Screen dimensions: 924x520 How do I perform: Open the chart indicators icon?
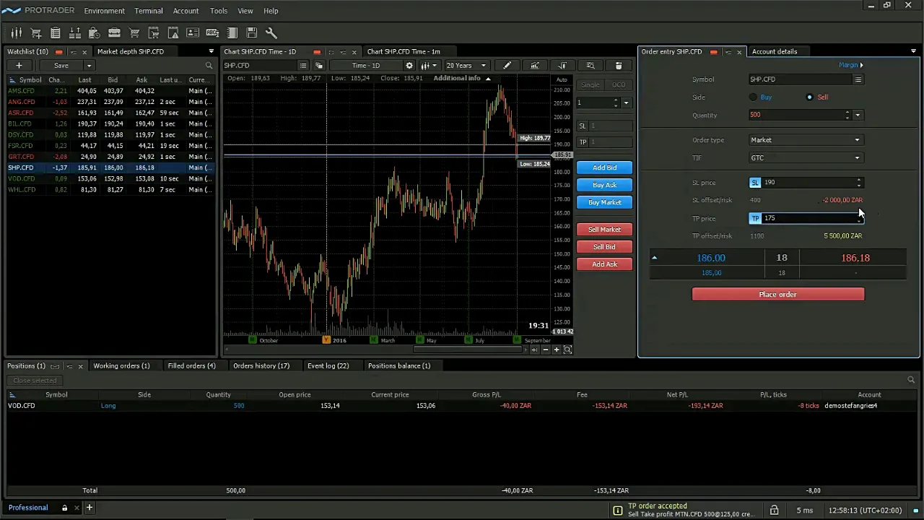535,65
